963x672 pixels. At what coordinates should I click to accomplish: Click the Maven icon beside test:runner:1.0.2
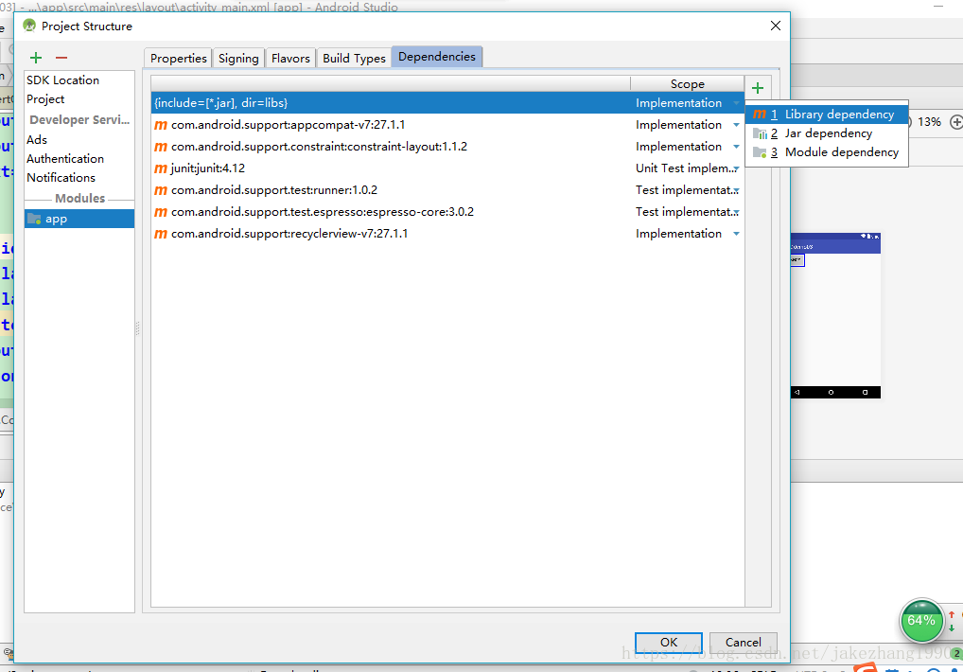pos(160,190)
